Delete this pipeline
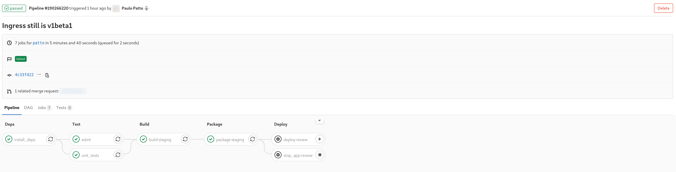Screen dimensions: 676x172 coord(663,8)
